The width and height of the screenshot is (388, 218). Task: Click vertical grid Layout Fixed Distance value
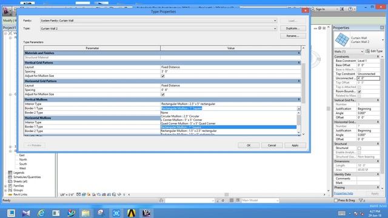pos(230,67)
